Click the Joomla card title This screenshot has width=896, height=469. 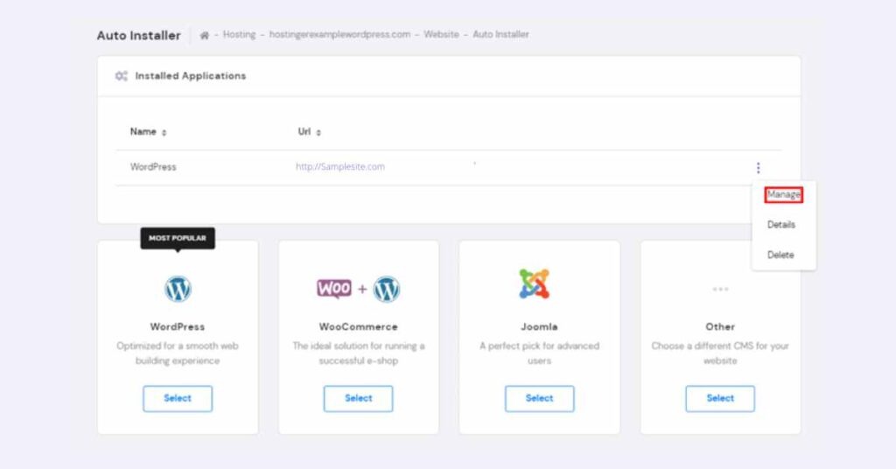coord(539,326)
